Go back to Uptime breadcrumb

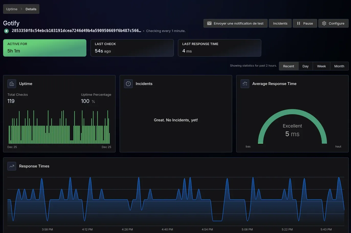[x=12, y=9]
